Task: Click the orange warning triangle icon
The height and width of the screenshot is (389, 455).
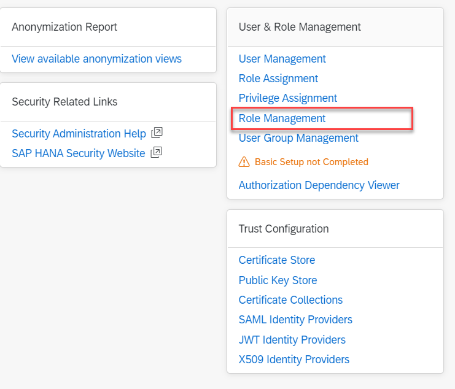Action: coord(244,162)
